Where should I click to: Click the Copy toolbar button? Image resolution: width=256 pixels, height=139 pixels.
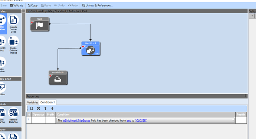(33, 6)
